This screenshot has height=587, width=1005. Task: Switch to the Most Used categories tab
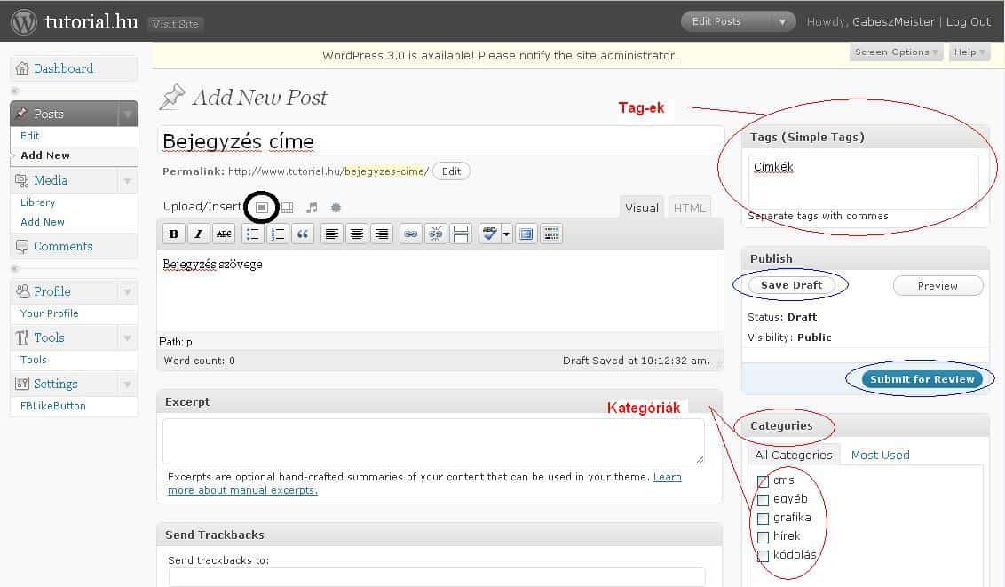[x=880, y=455]
